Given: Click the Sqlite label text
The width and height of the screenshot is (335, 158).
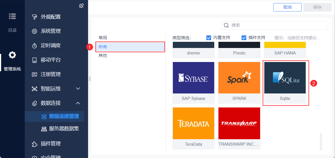Looking at the screenshot, I should 285,99.
